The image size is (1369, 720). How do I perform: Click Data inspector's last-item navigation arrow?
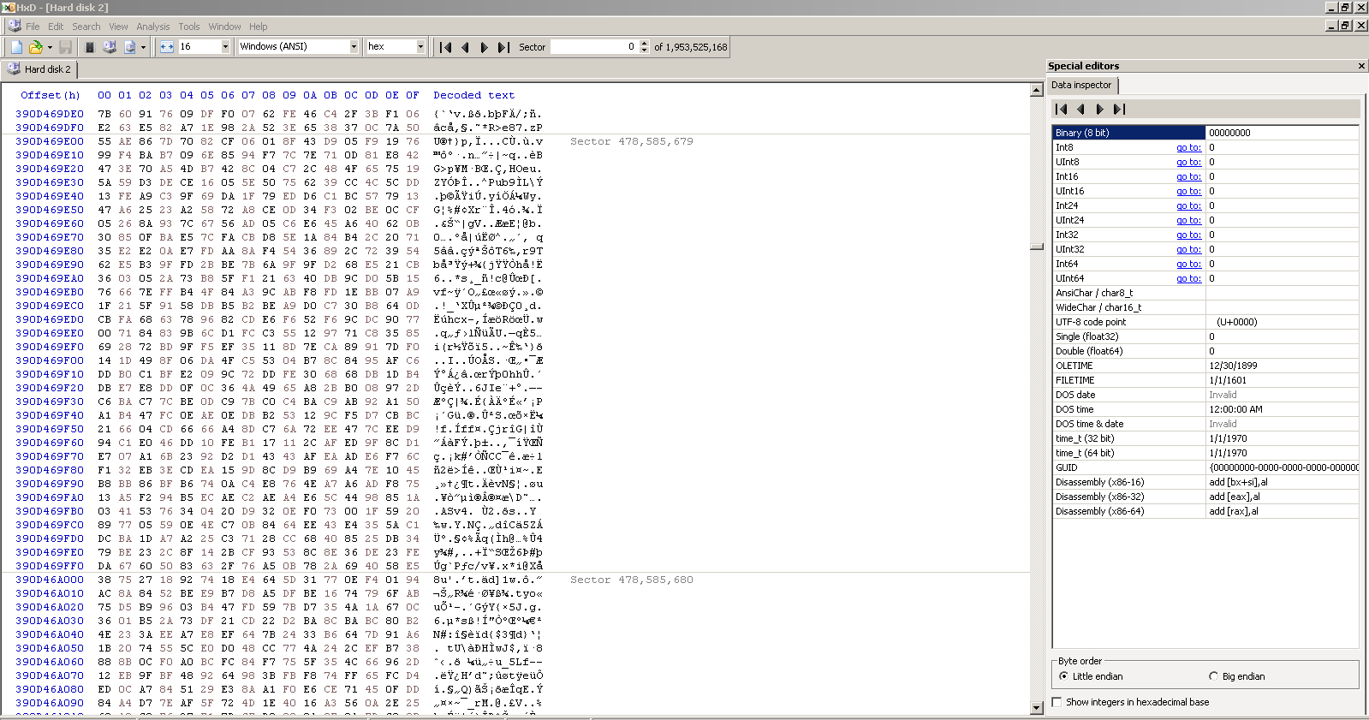pyautogui.click(x=1119, y=109)
